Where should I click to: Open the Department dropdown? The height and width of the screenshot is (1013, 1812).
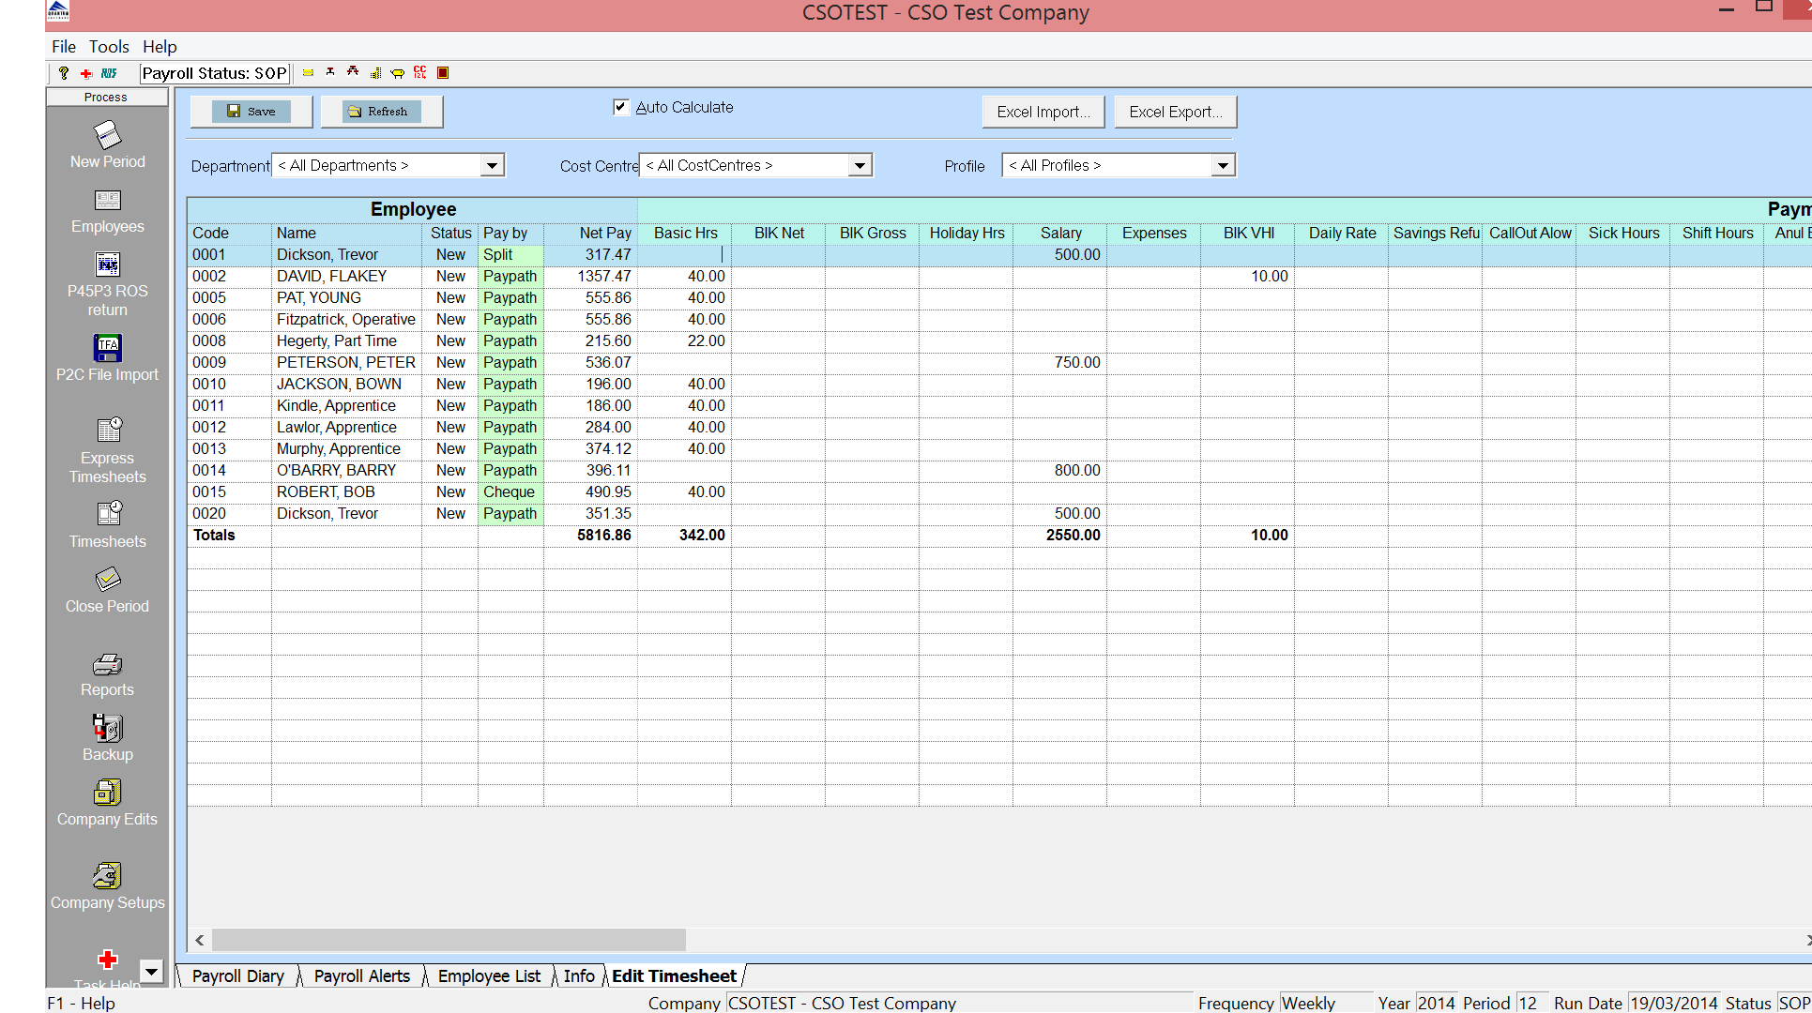pyautogui.click(x=492, y=165)
